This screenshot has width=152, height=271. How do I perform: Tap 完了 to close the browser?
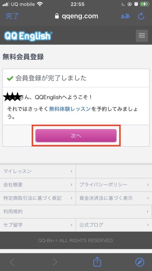coord(12,16)
